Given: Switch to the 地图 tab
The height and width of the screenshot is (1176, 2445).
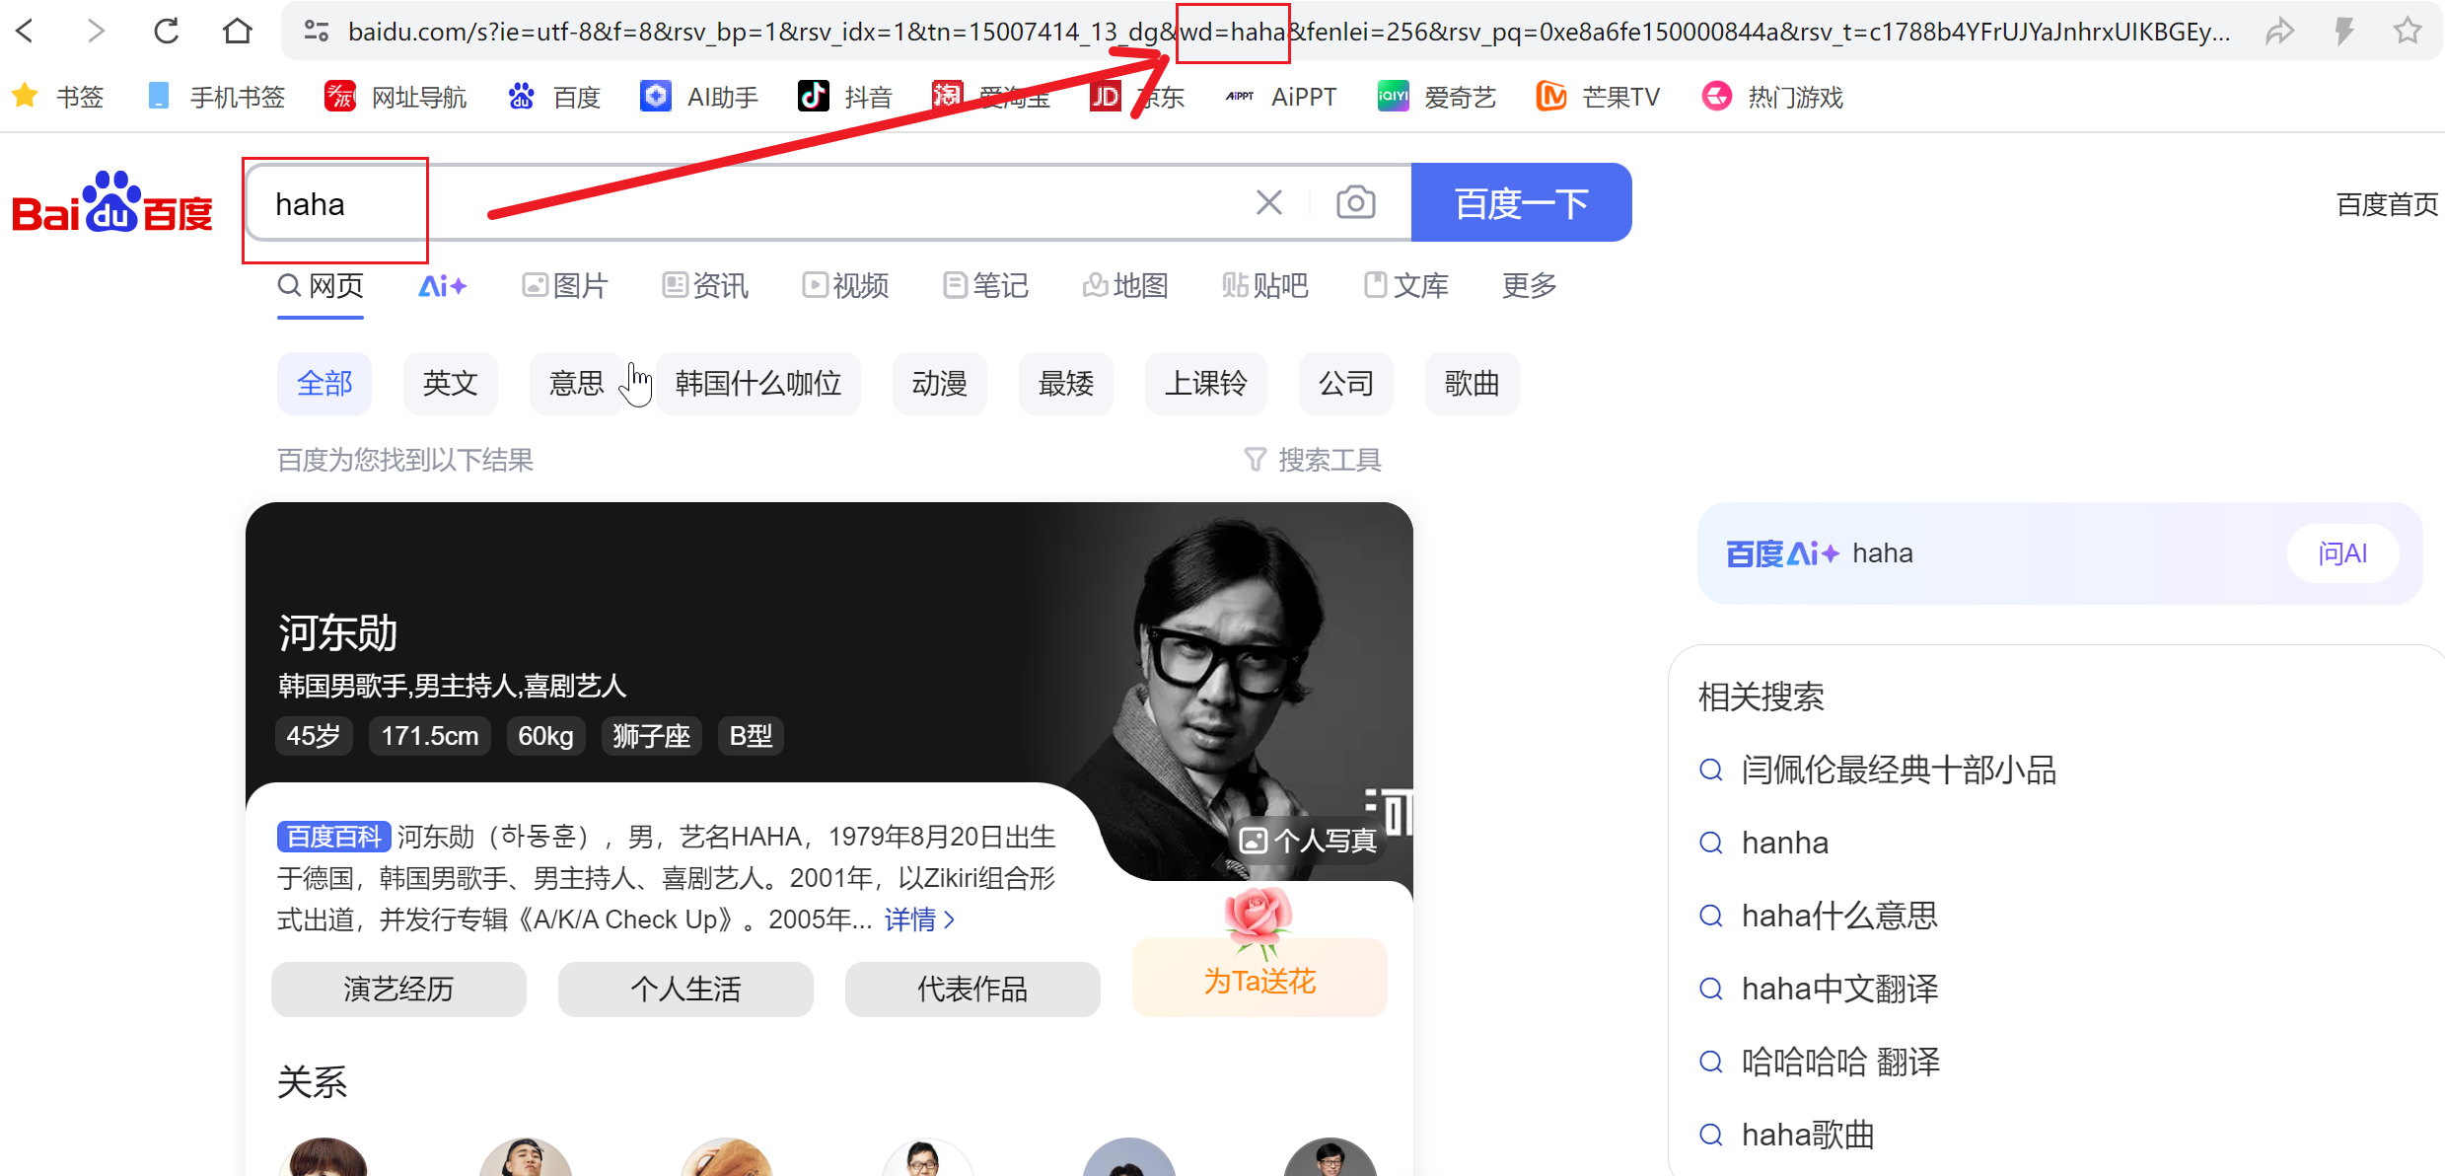Looking at the screenshot, I should click(x=1125, y=286).
